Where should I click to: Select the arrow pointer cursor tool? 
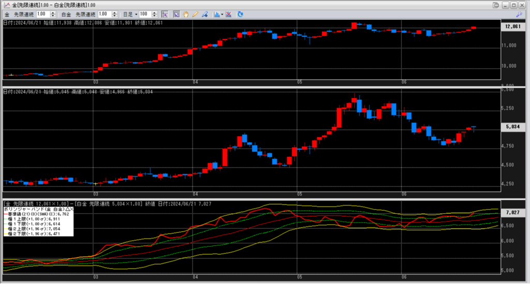tap(176, 14)
